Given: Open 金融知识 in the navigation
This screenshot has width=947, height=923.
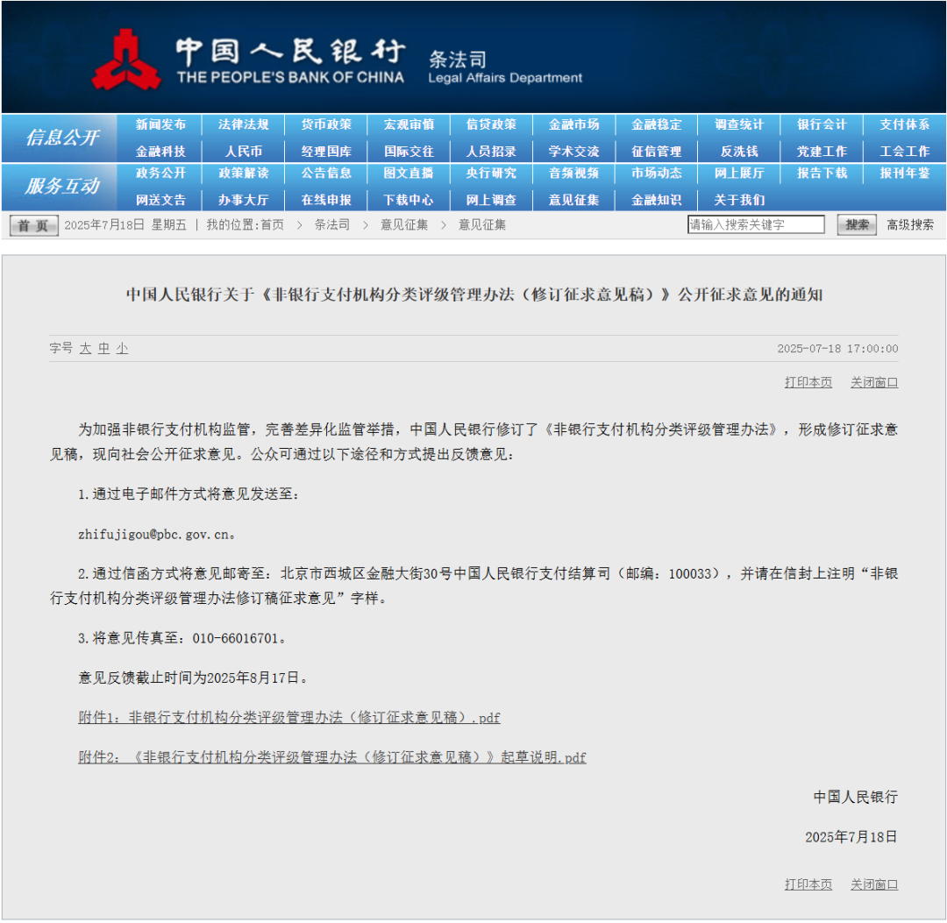Looking at the screenshot, I should 657,200.
